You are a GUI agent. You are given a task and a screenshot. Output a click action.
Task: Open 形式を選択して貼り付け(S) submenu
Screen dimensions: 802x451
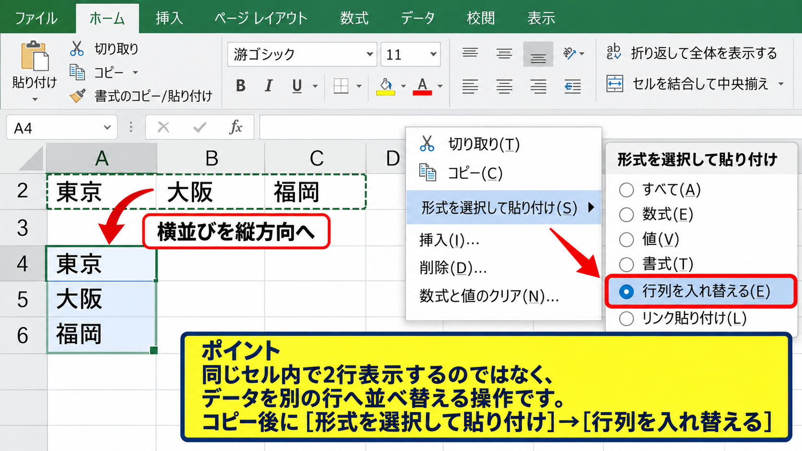[x=503, y=208]
